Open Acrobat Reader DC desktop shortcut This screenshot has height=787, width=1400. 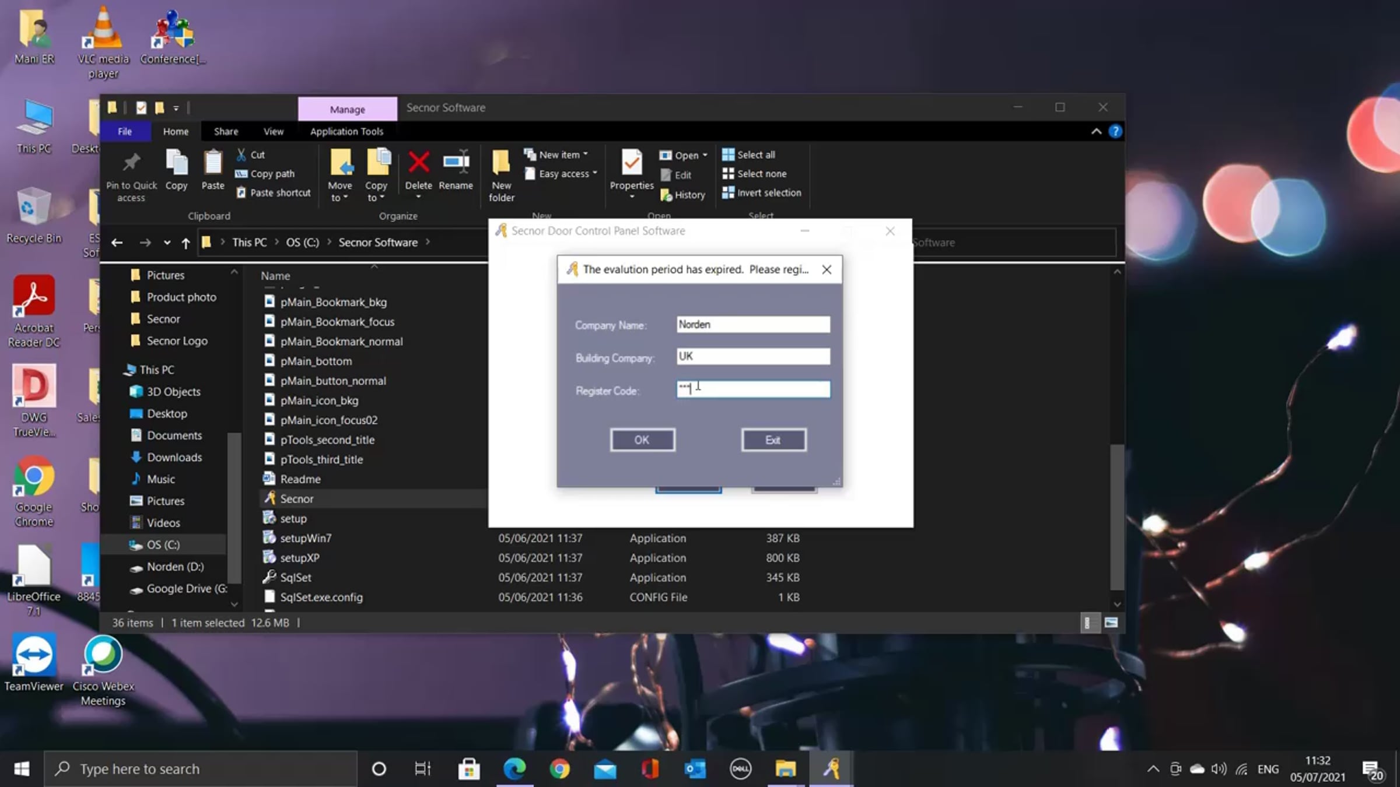(x=34, y=312)
